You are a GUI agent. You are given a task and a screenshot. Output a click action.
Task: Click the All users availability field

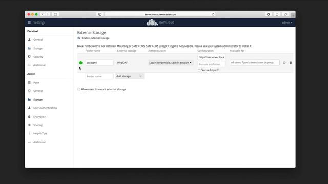coord(254,62)
